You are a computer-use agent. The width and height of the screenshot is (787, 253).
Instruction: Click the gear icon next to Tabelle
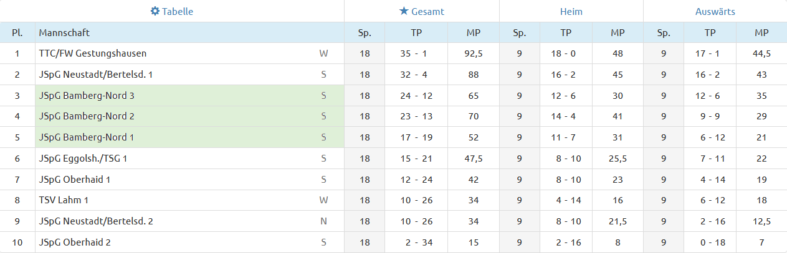(155, 11)
